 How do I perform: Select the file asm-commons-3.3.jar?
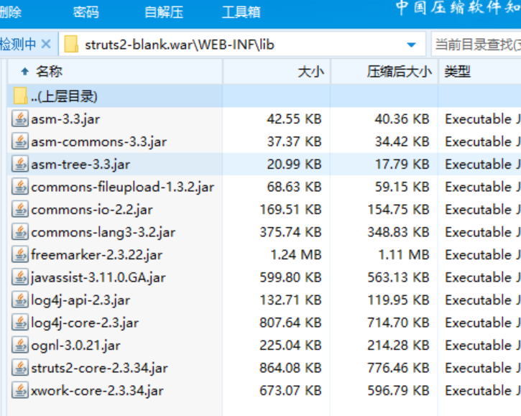(x=98, y=142)
